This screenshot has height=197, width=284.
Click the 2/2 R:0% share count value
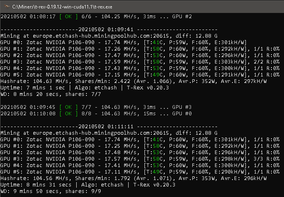tap(267, 62)
